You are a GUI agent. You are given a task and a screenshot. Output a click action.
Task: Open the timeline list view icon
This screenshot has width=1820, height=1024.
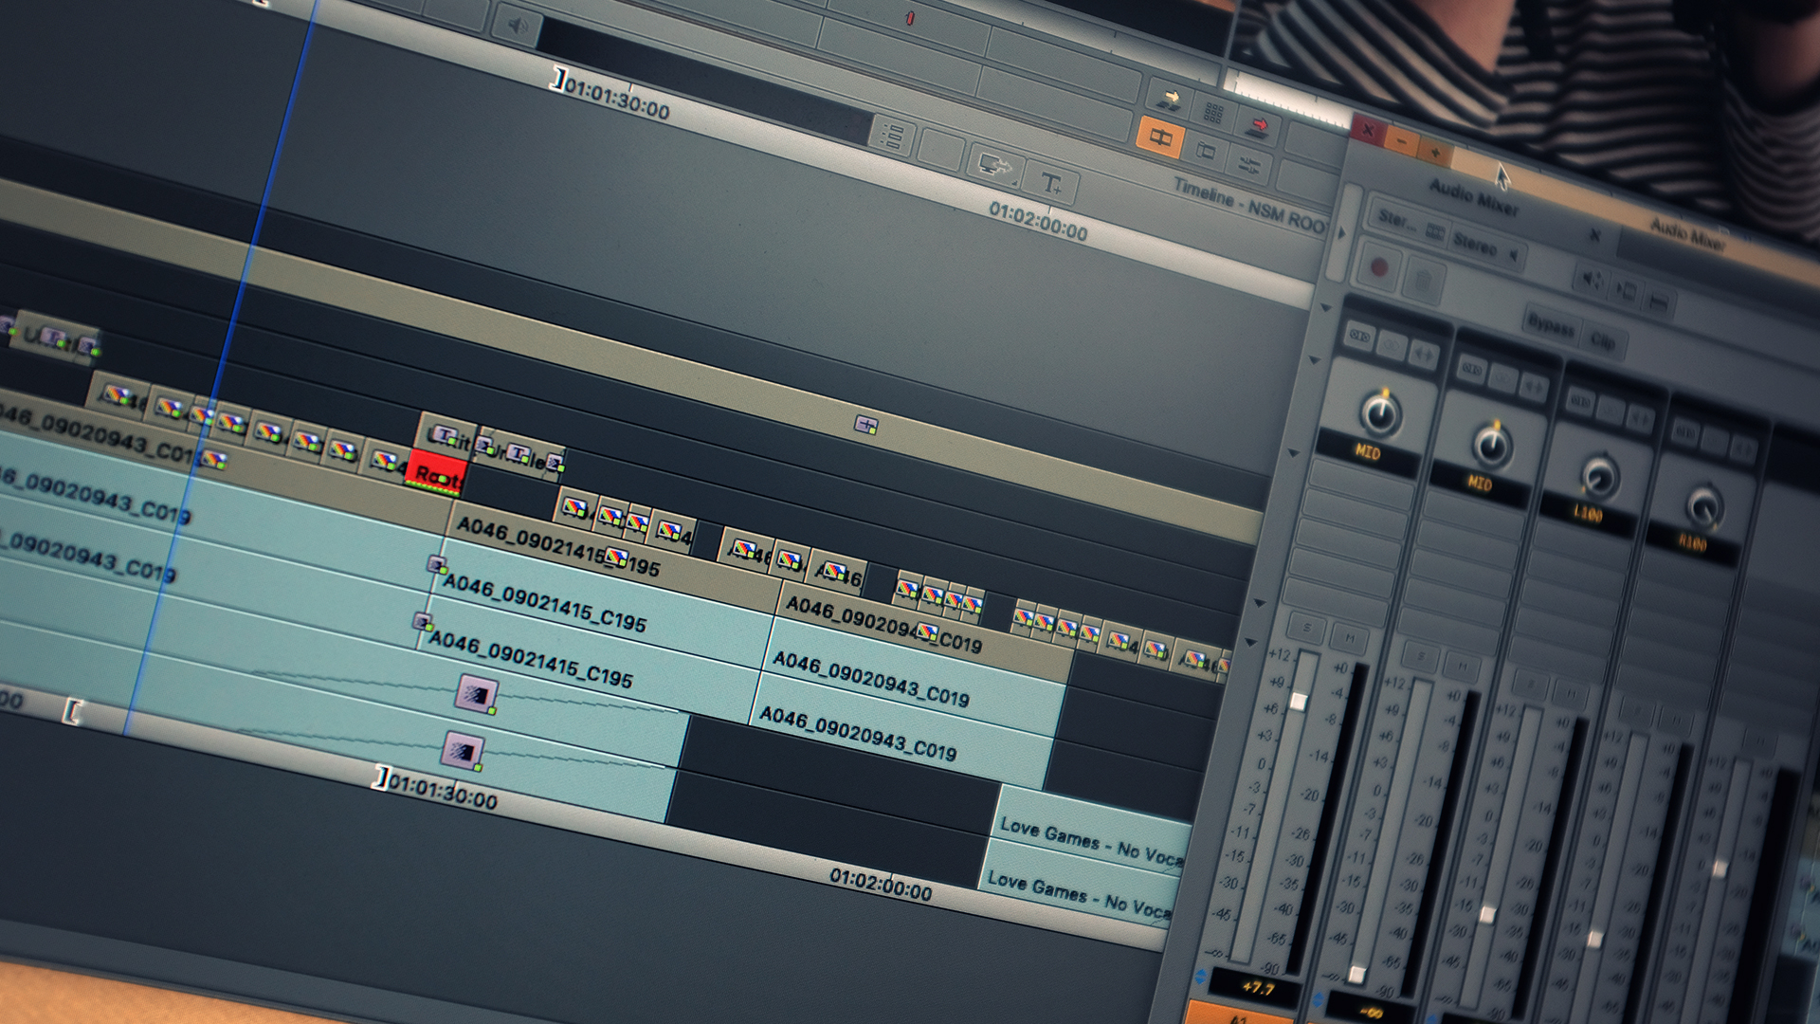(x=891, y=137)
